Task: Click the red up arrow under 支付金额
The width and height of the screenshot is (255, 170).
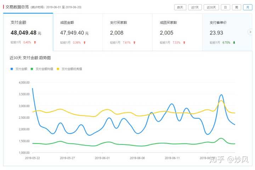Action: click(35, 42)
